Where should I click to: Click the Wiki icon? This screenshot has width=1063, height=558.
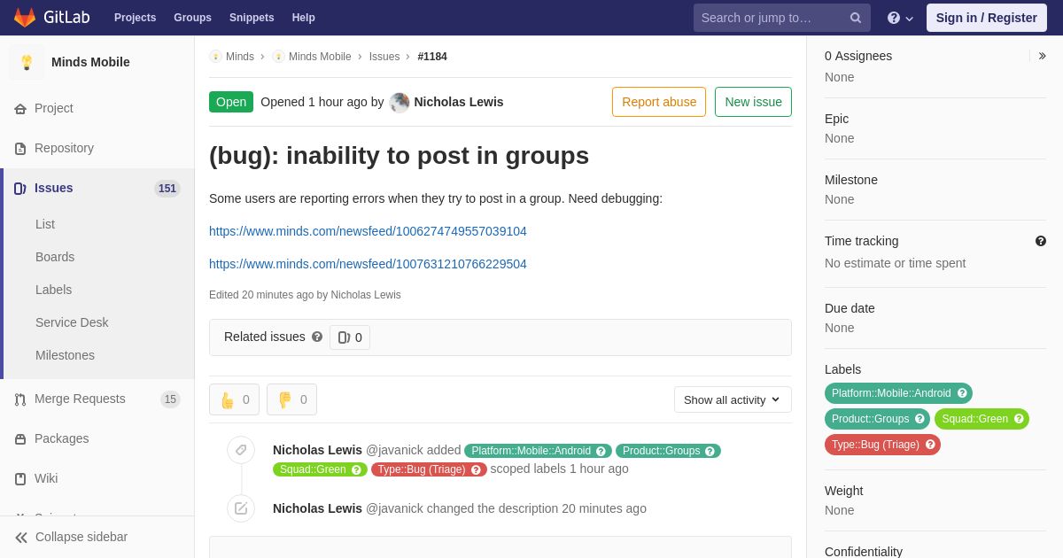(x=20, y=479)
